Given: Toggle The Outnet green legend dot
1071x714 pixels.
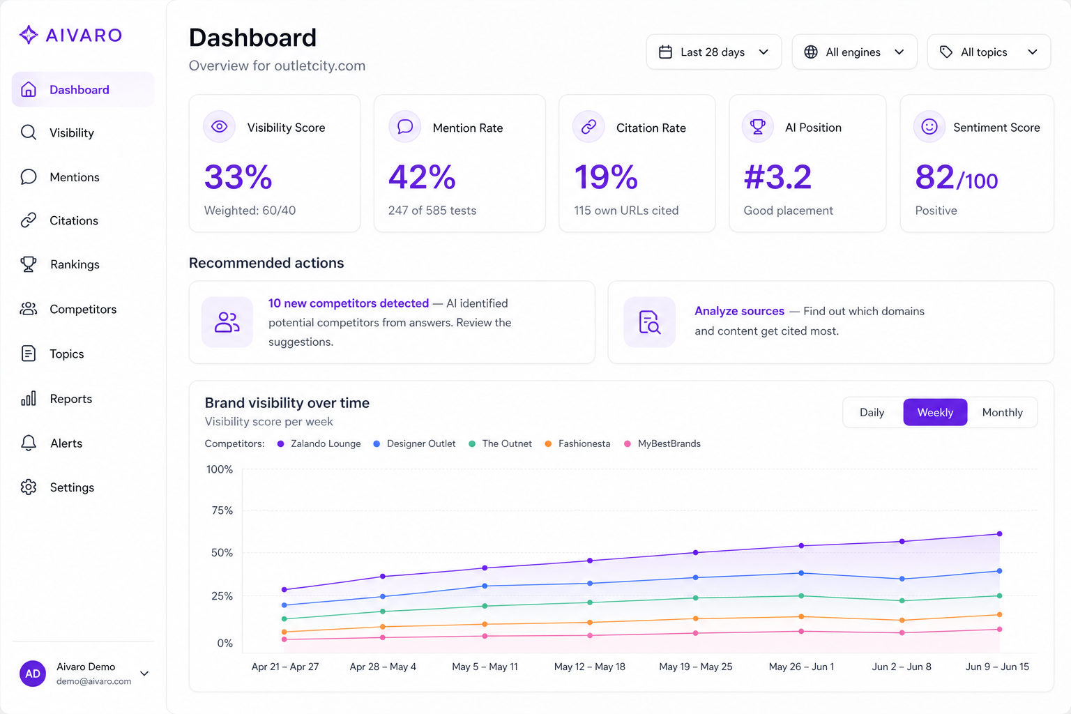Looking at the screenshot, I should pos(472,443).
